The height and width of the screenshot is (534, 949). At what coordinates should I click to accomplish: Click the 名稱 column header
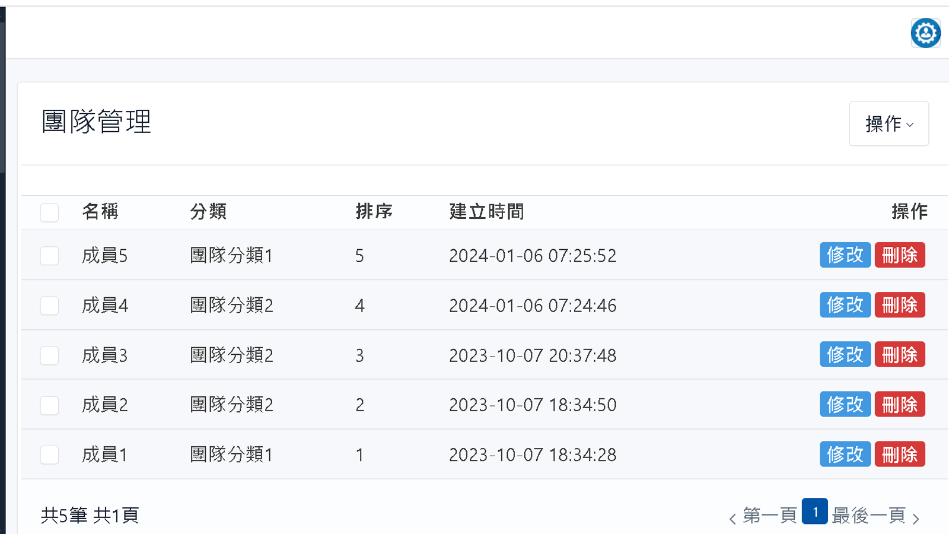click(100, 211)
